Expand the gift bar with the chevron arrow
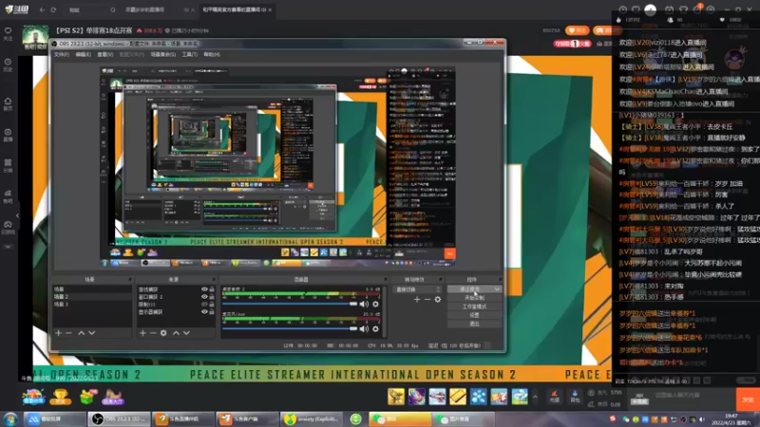Screen dimensions: 760x427 tap(535, 397)
